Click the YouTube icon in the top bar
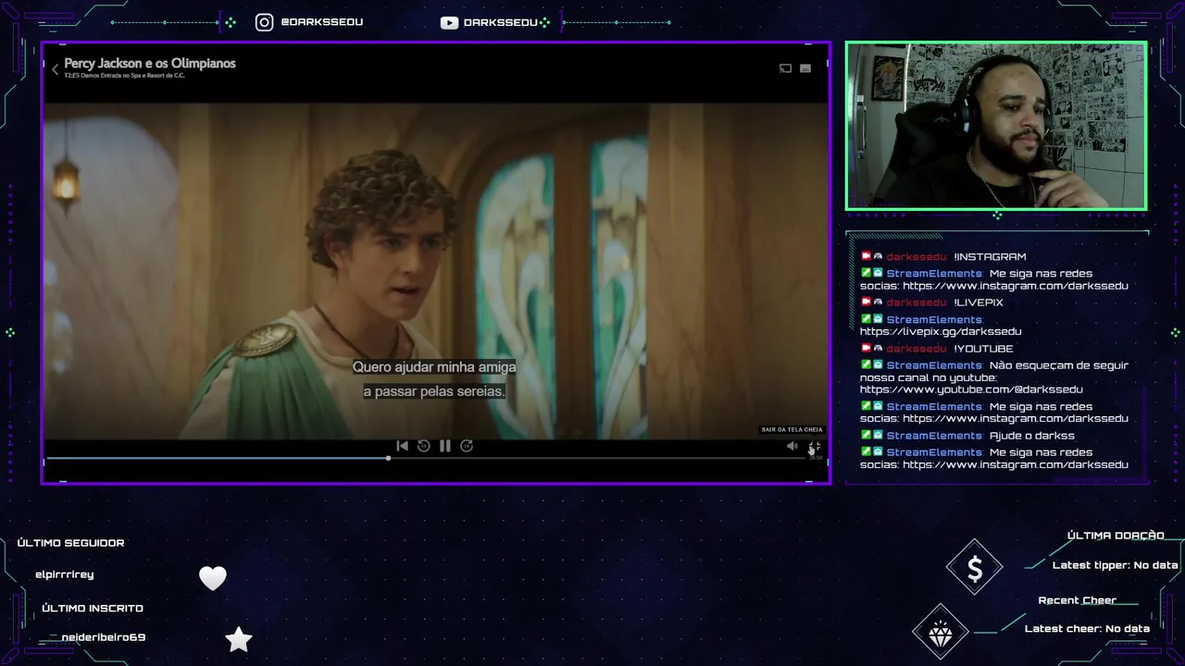This screenshot has height=666, width=1185. coord(449,22)
